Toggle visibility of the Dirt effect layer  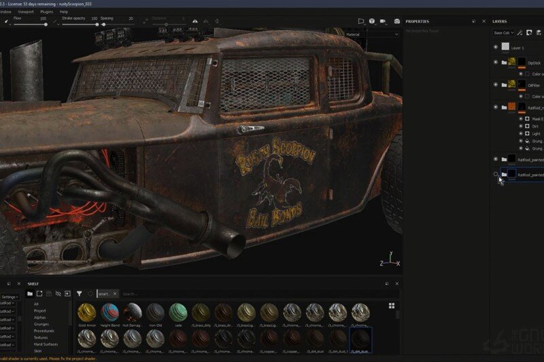(x=521, y=126)
